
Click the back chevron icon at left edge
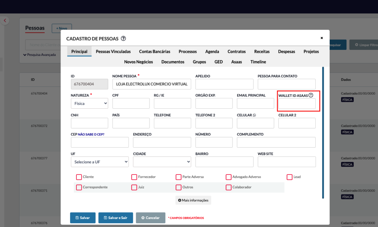click(5, 21)
